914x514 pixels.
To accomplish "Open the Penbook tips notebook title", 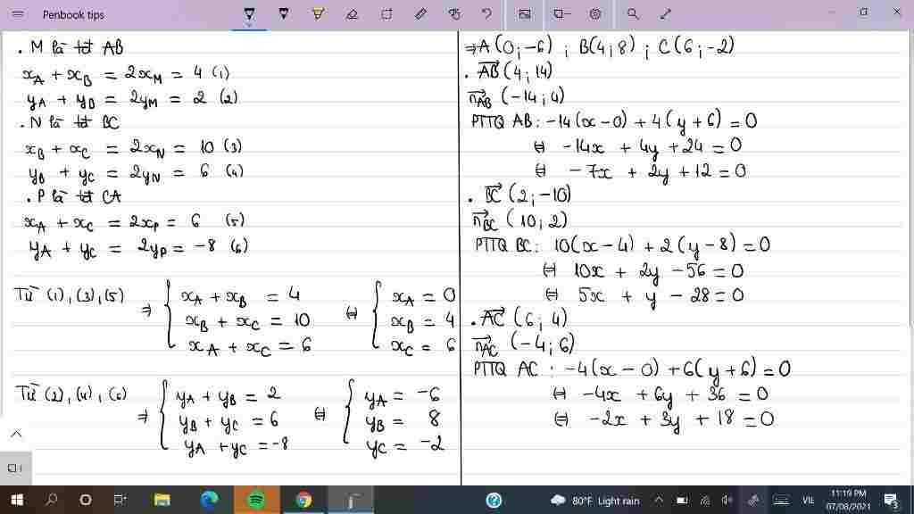I will tap(73, 14).
